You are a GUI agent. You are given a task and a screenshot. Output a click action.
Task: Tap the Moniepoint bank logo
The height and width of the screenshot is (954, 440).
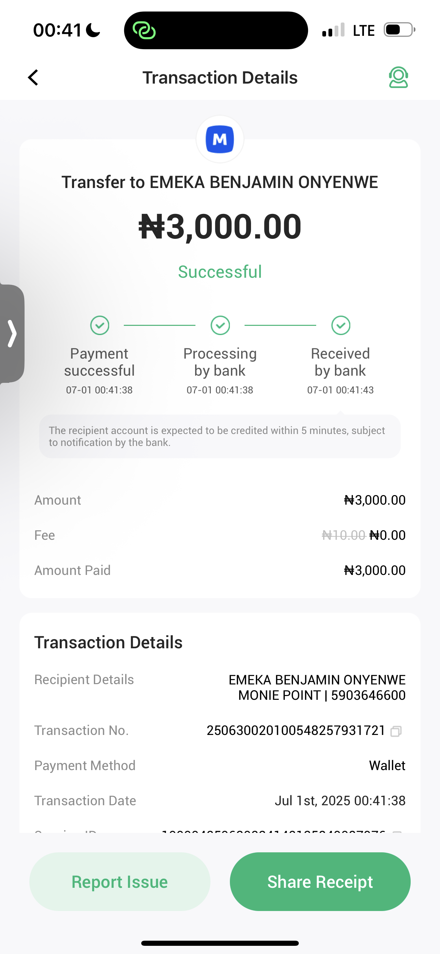tap(220, 139)
